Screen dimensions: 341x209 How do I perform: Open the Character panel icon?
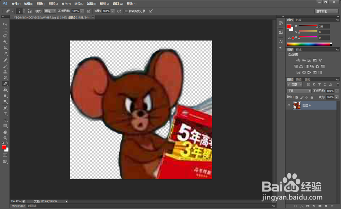click(281, 42)
